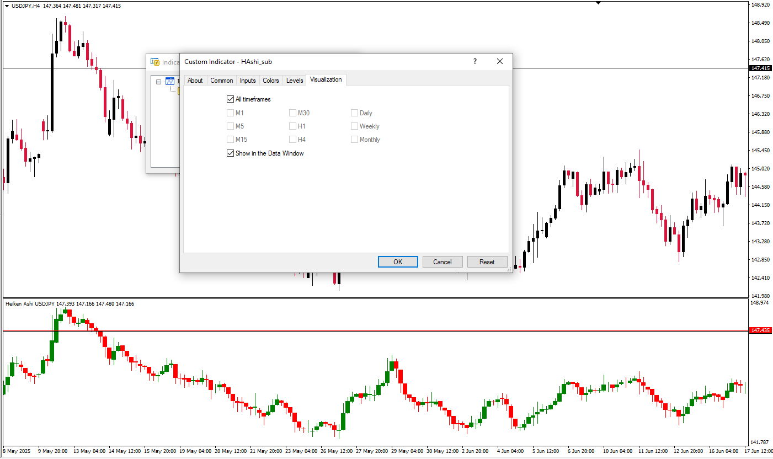
Task: Click the chart shift triangle marker
Action: 599,3
